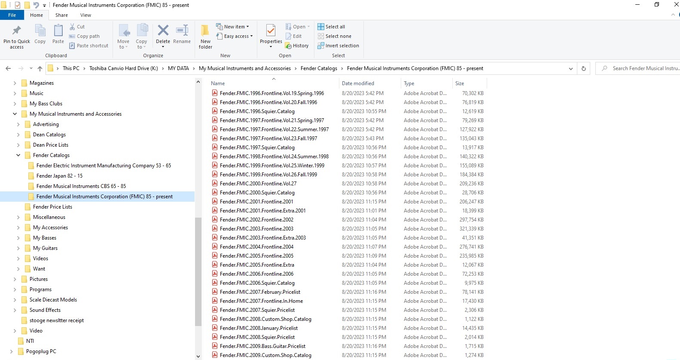
Task: Click the Paste clipboard icon
Action: (x=58, y=31)
